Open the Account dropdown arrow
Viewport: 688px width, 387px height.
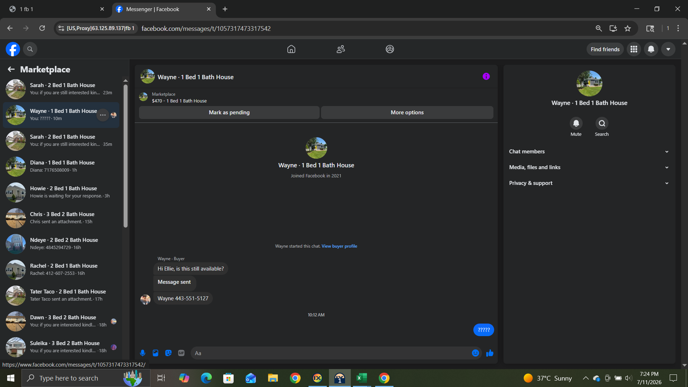click(x=668, y=49)
